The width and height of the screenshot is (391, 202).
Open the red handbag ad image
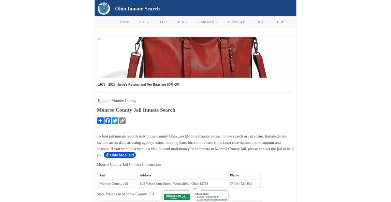click(x=195, y=57)
